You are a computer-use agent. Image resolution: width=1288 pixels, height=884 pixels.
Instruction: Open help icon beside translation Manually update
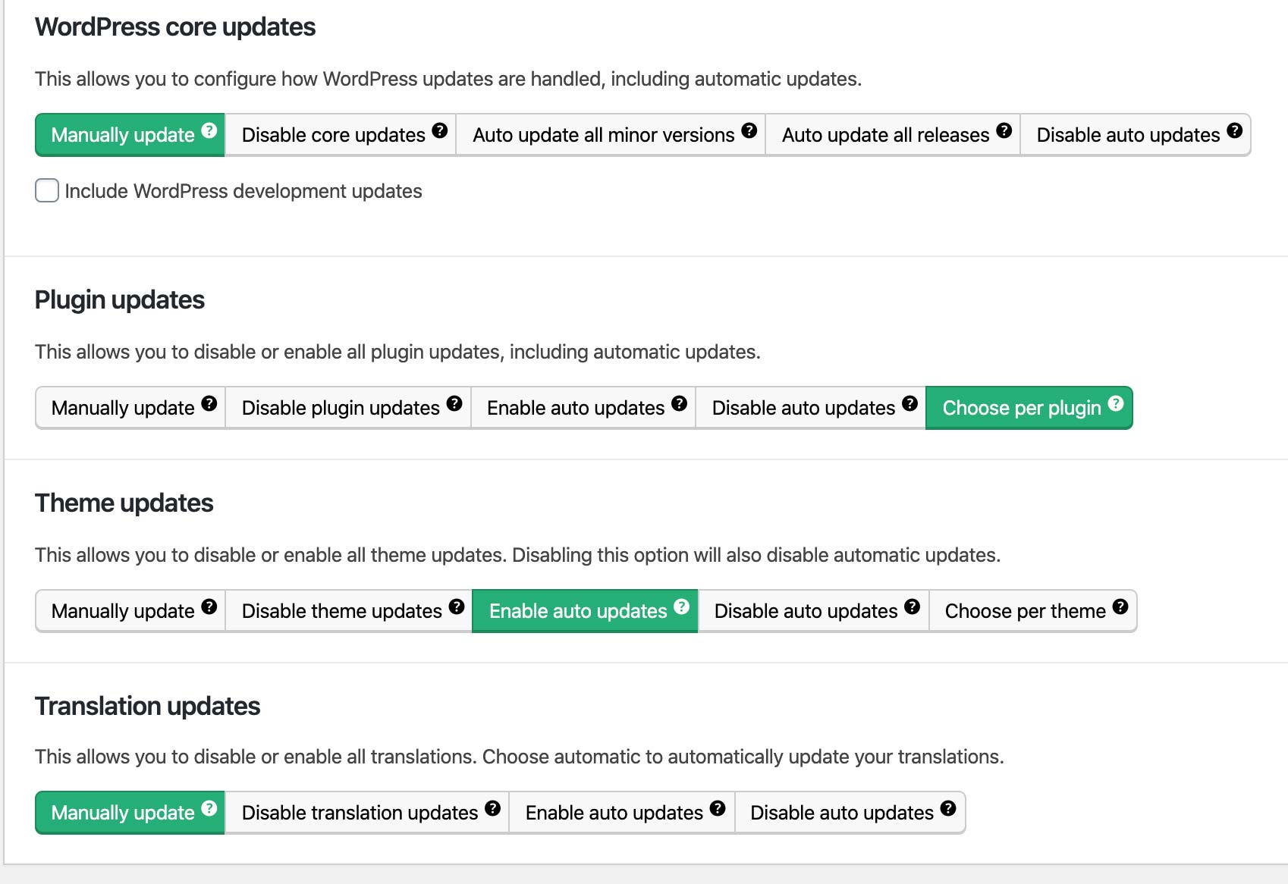point(210,808)
